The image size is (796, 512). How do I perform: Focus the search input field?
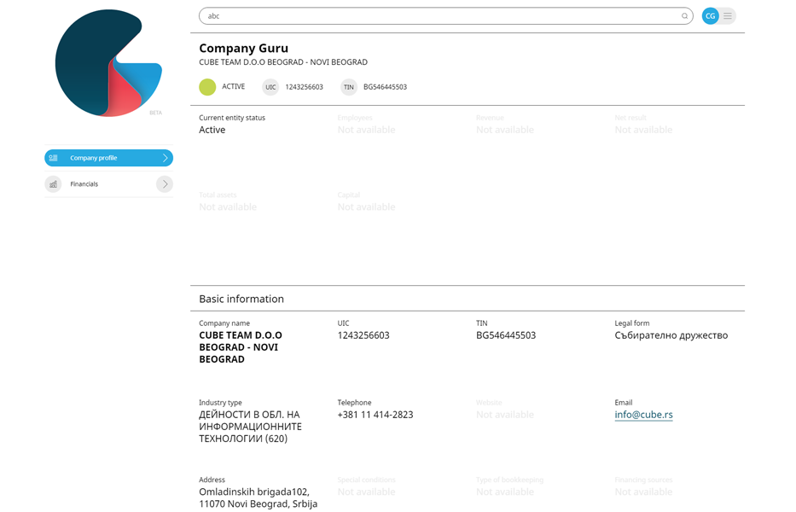(x=445, y=16)
